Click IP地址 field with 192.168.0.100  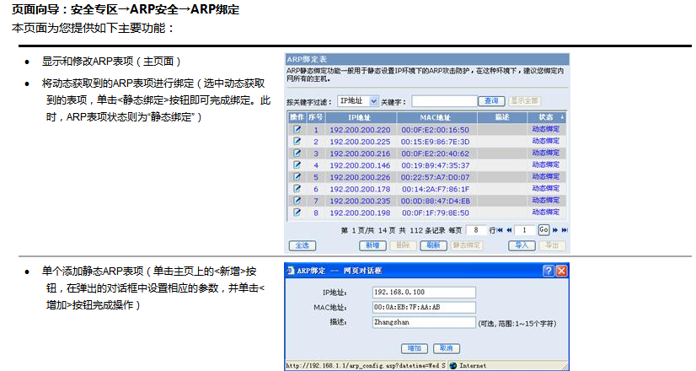424,293
